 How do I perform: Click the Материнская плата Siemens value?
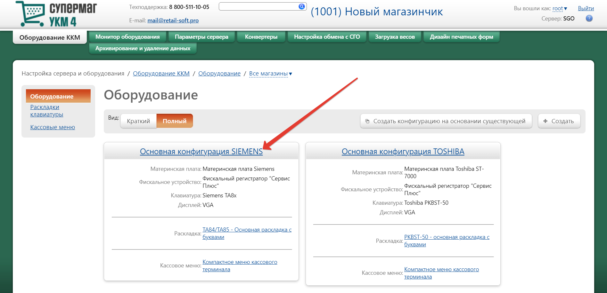point(239,169)
